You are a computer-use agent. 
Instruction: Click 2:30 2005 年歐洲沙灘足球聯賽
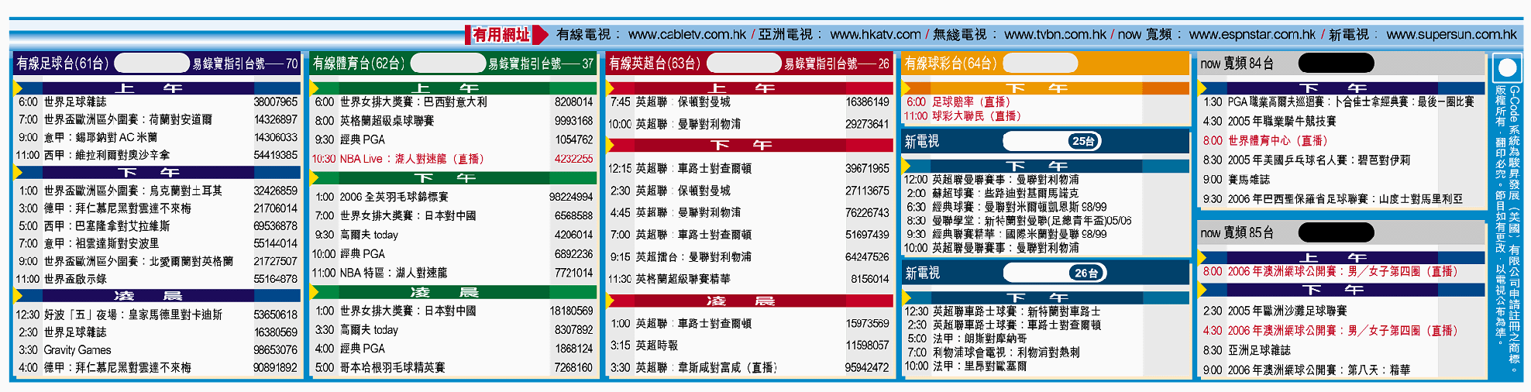point(1275,311)
